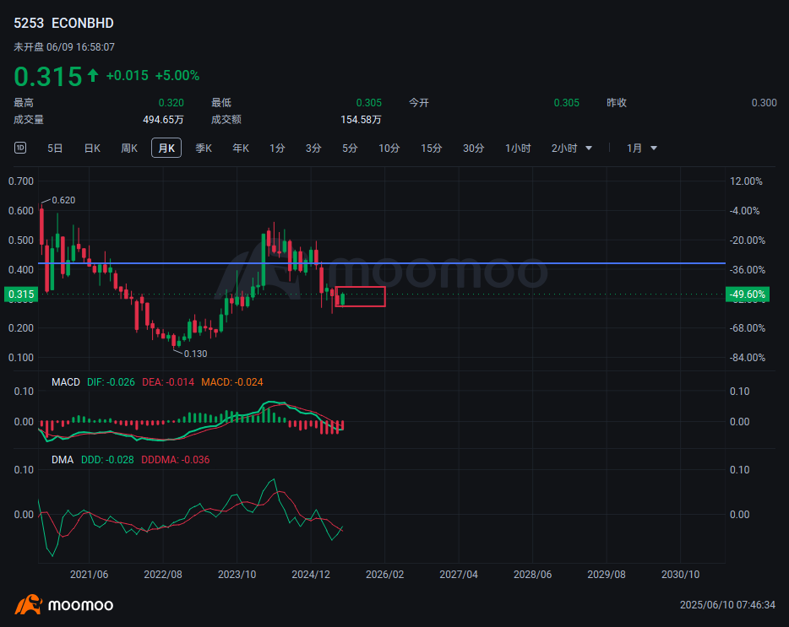This screenshot has width=789, height=627.
Task: Click the green 0.315 price tag on left axis
Action: [21, 295]
